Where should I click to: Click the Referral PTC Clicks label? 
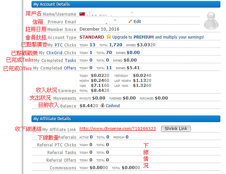[56, 145]
